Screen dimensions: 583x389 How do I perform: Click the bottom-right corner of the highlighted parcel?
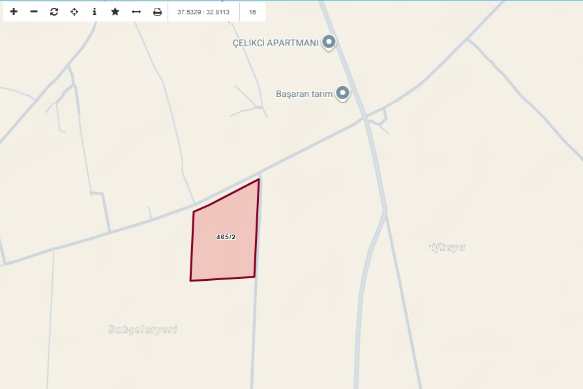pyautogui.click(x=255, y=277)
